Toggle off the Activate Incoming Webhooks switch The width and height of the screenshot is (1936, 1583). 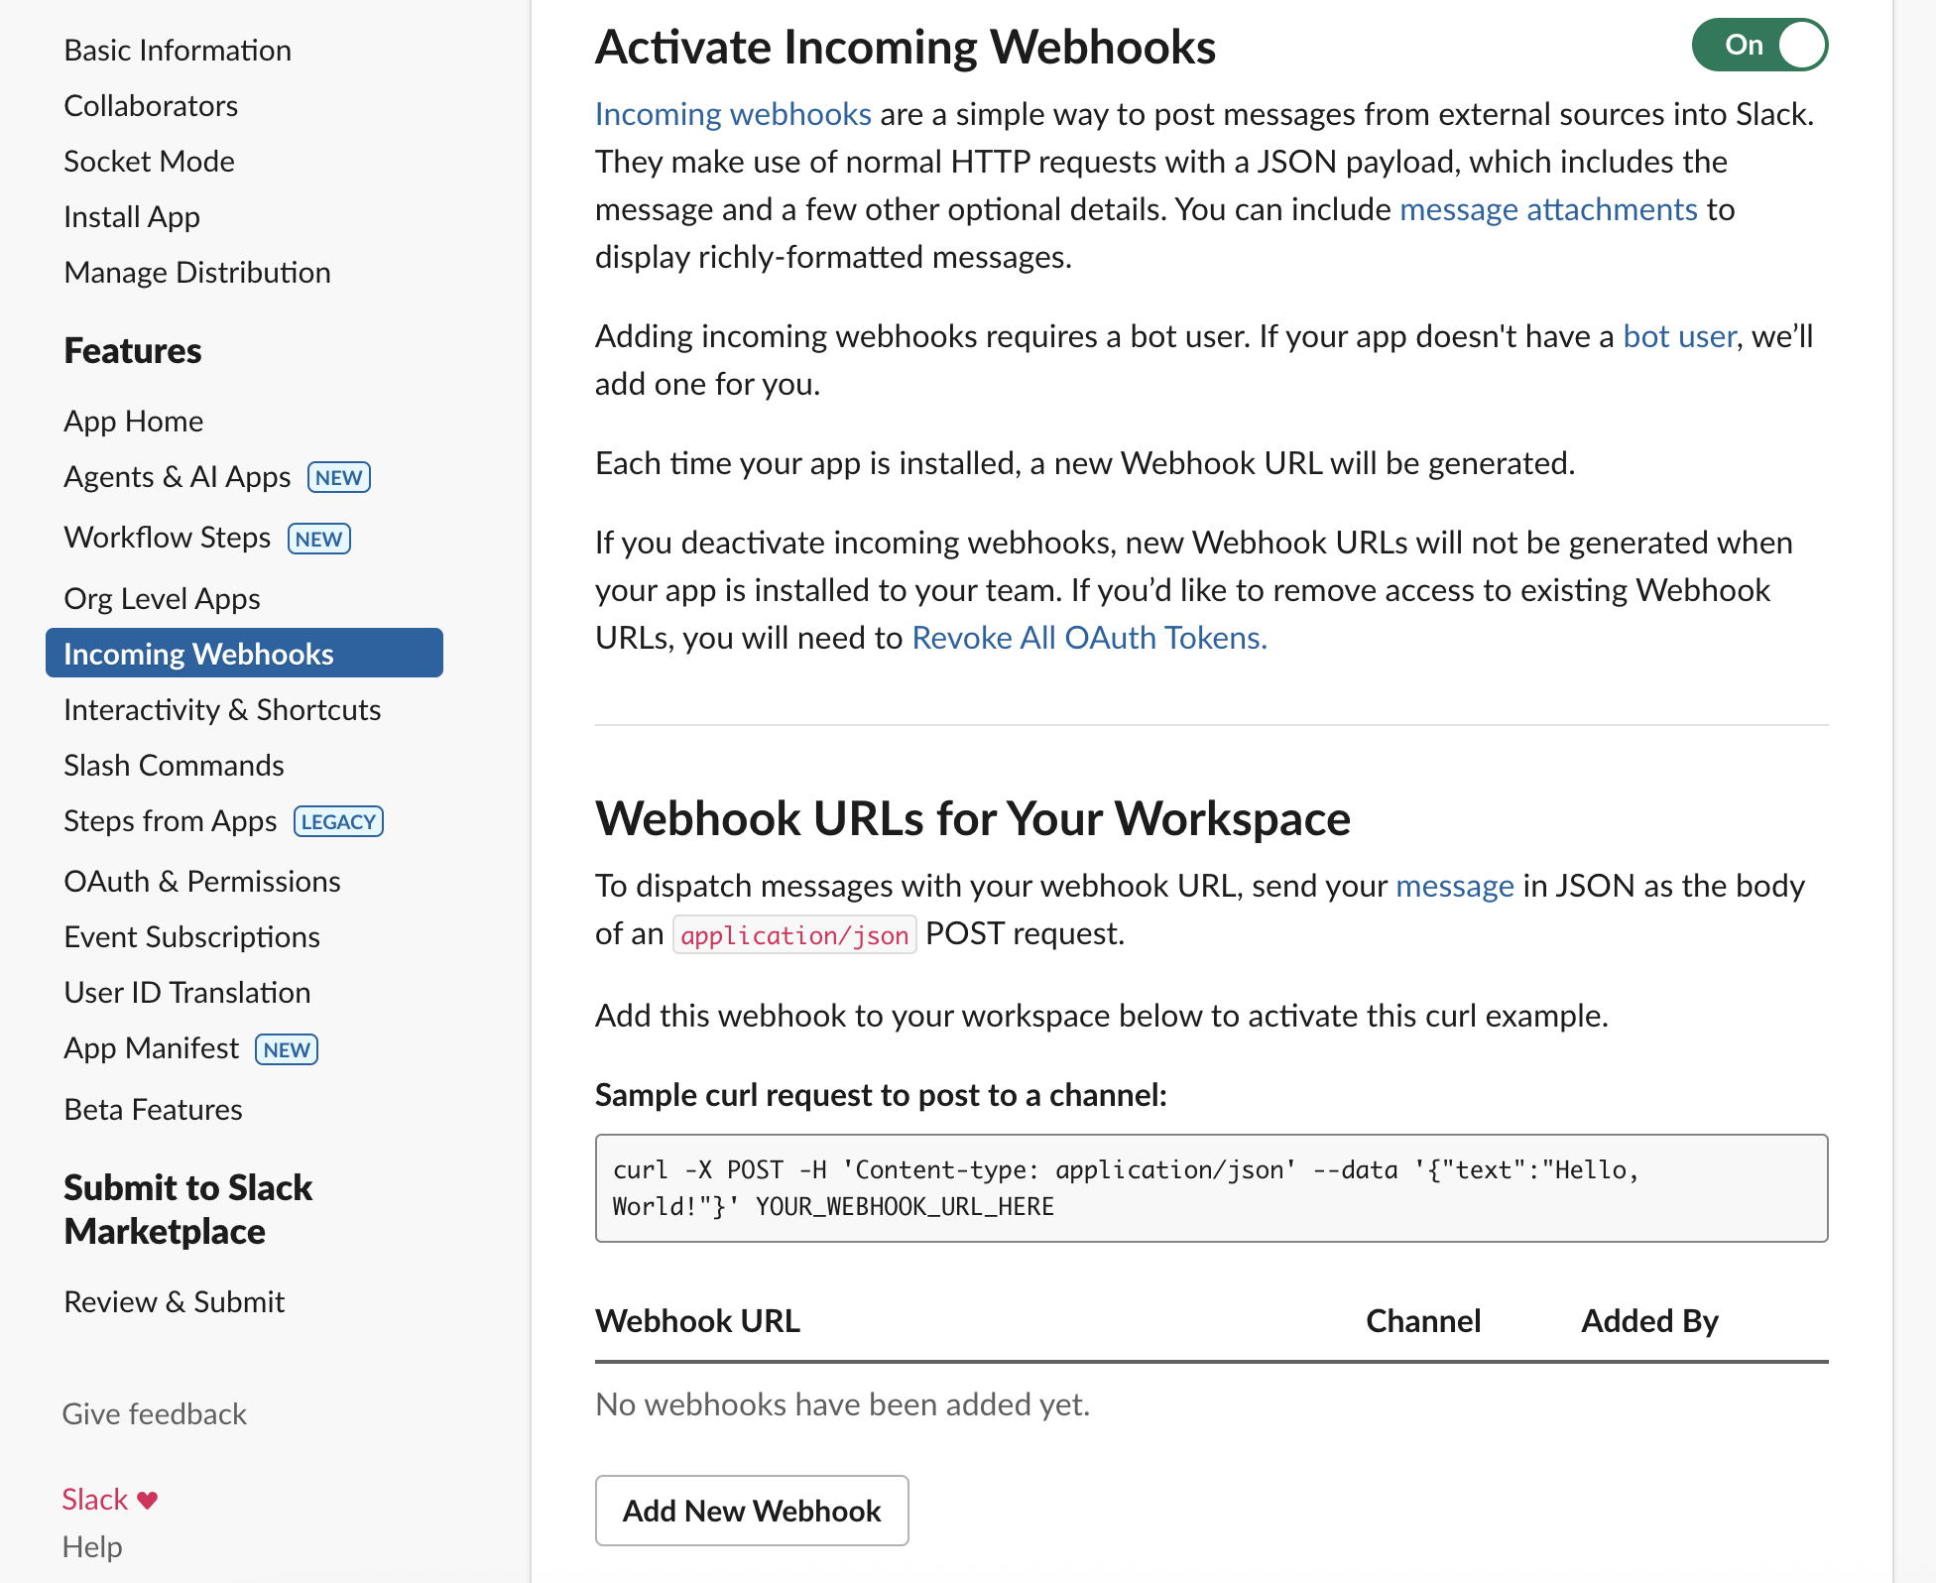click(x=1758, y=45)
